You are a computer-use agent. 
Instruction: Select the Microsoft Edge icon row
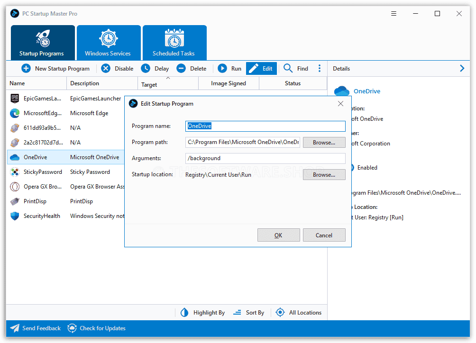[x=15, y=113]
